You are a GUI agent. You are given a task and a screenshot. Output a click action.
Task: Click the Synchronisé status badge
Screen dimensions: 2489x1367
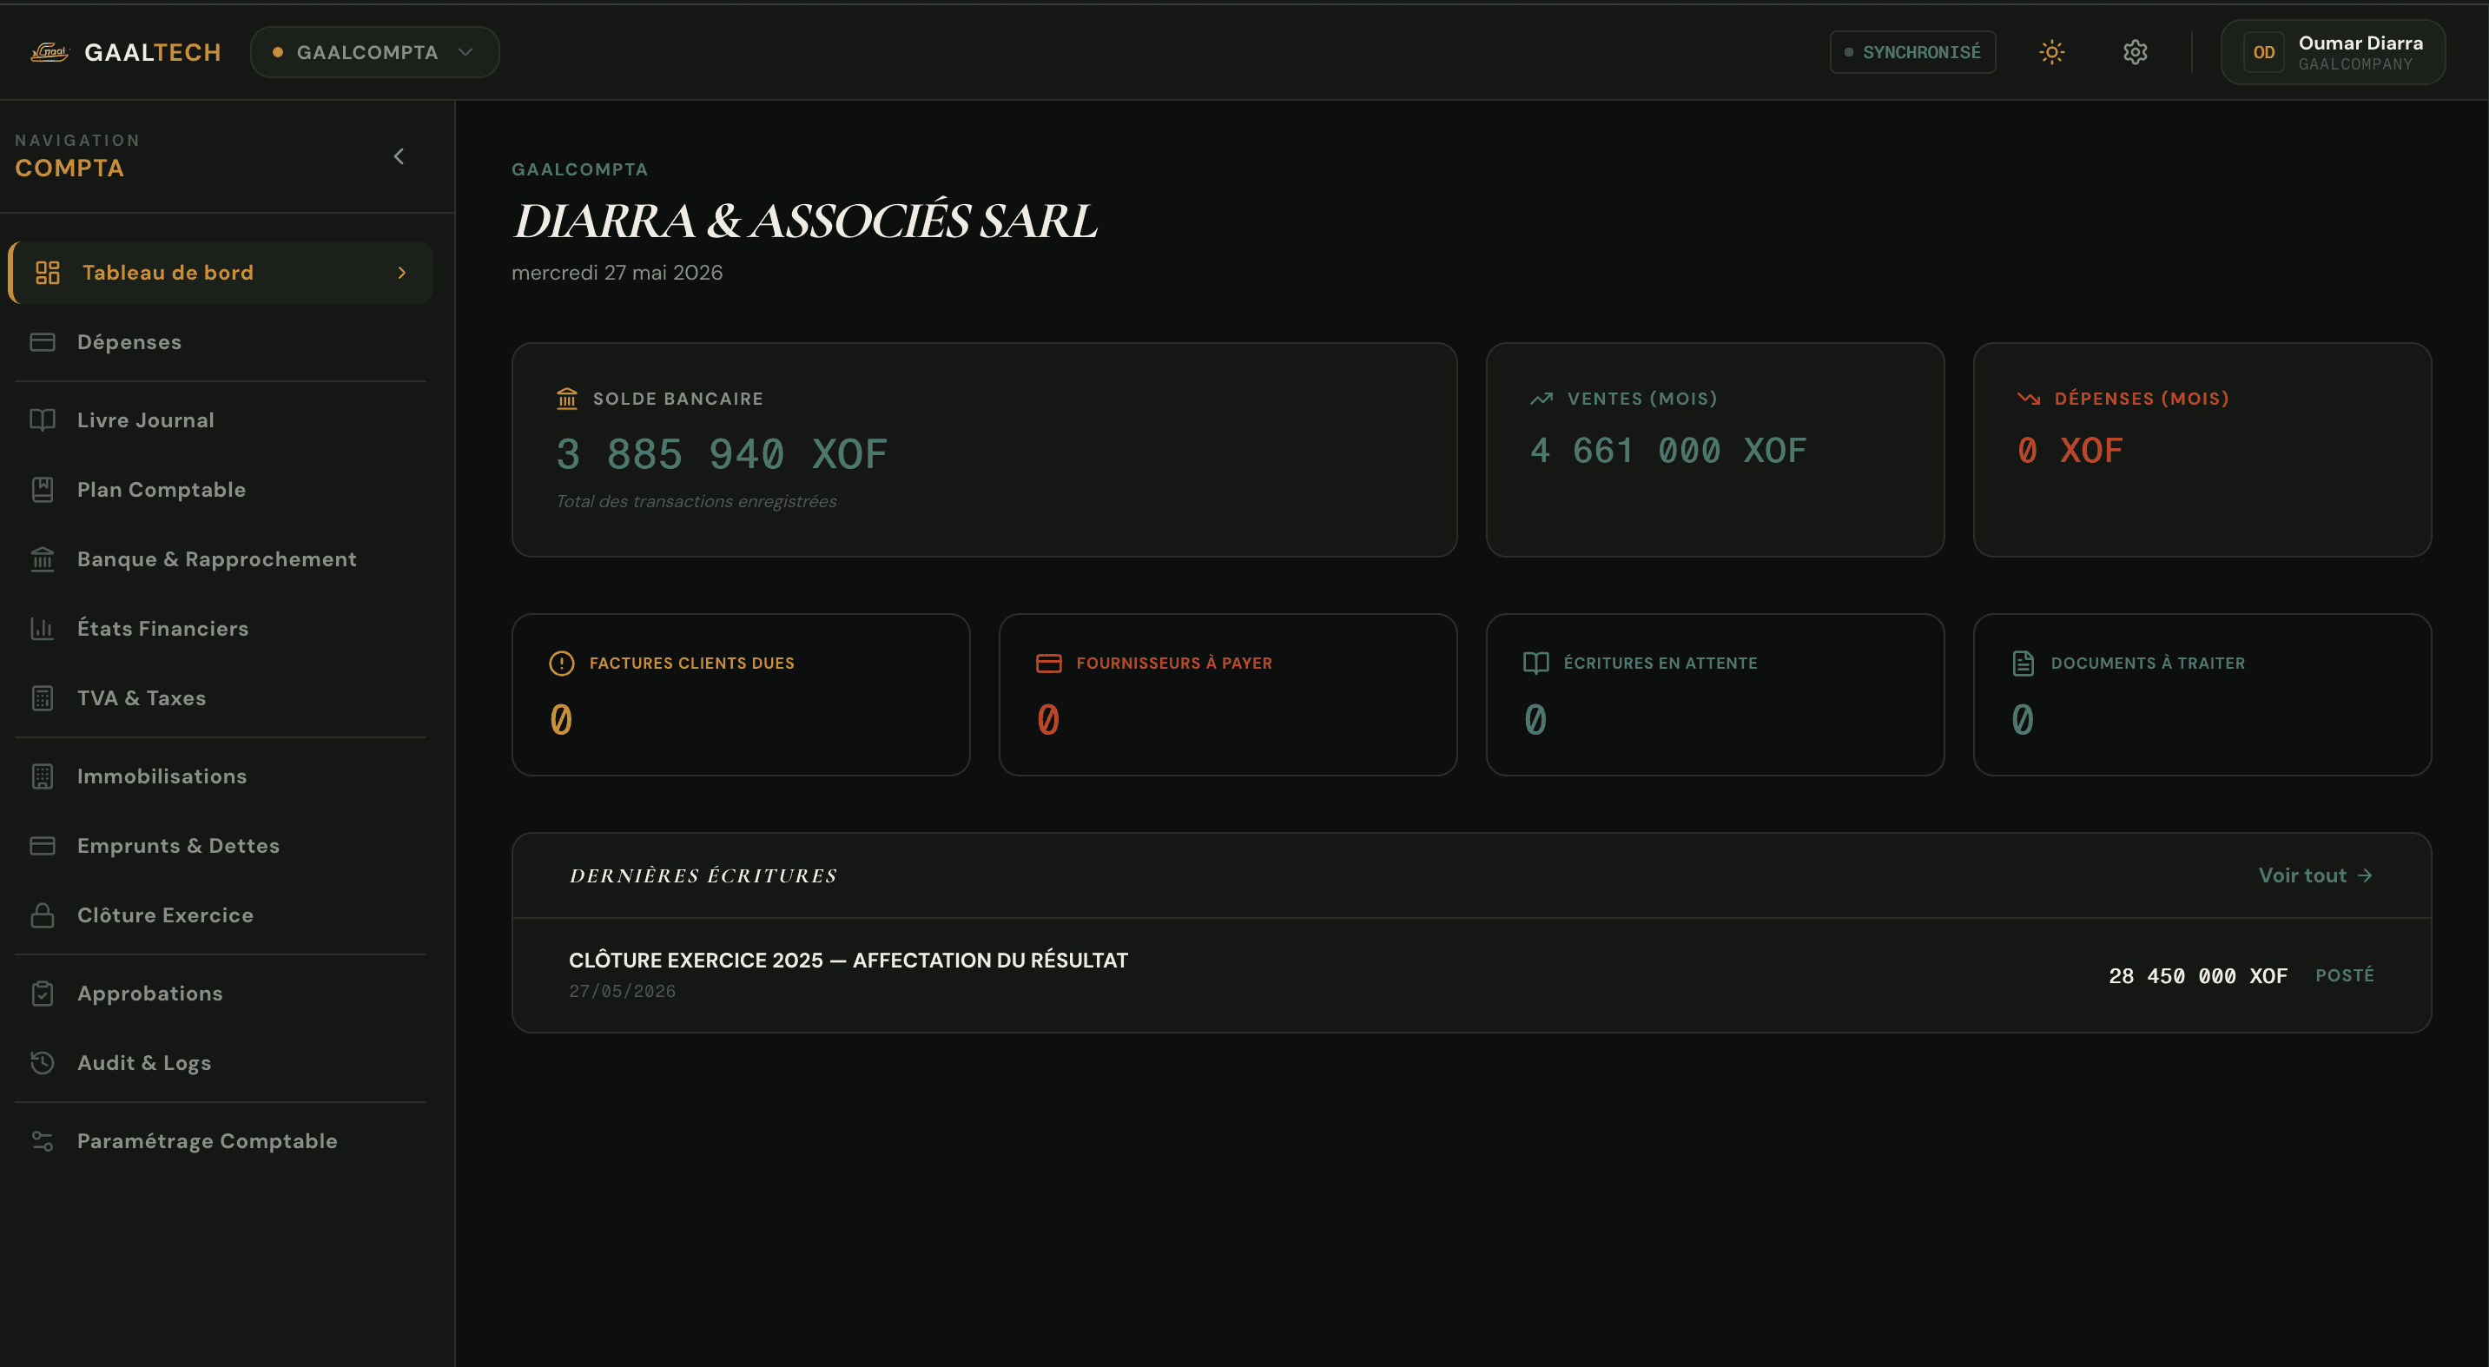(x=1912, y=52)
